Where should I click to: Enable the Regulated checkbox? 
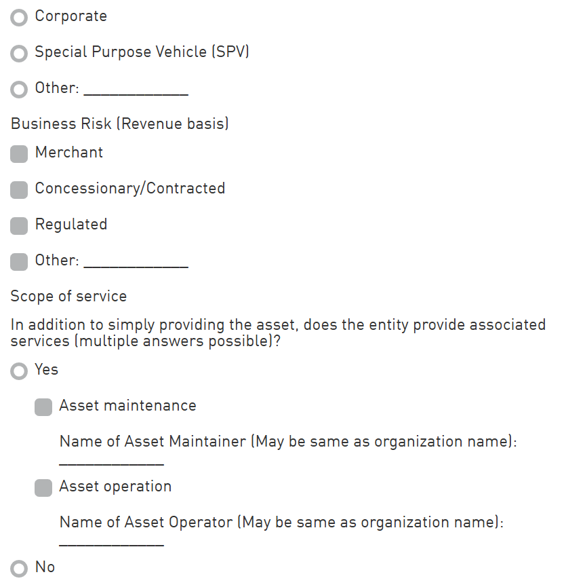tap(19, 226)
